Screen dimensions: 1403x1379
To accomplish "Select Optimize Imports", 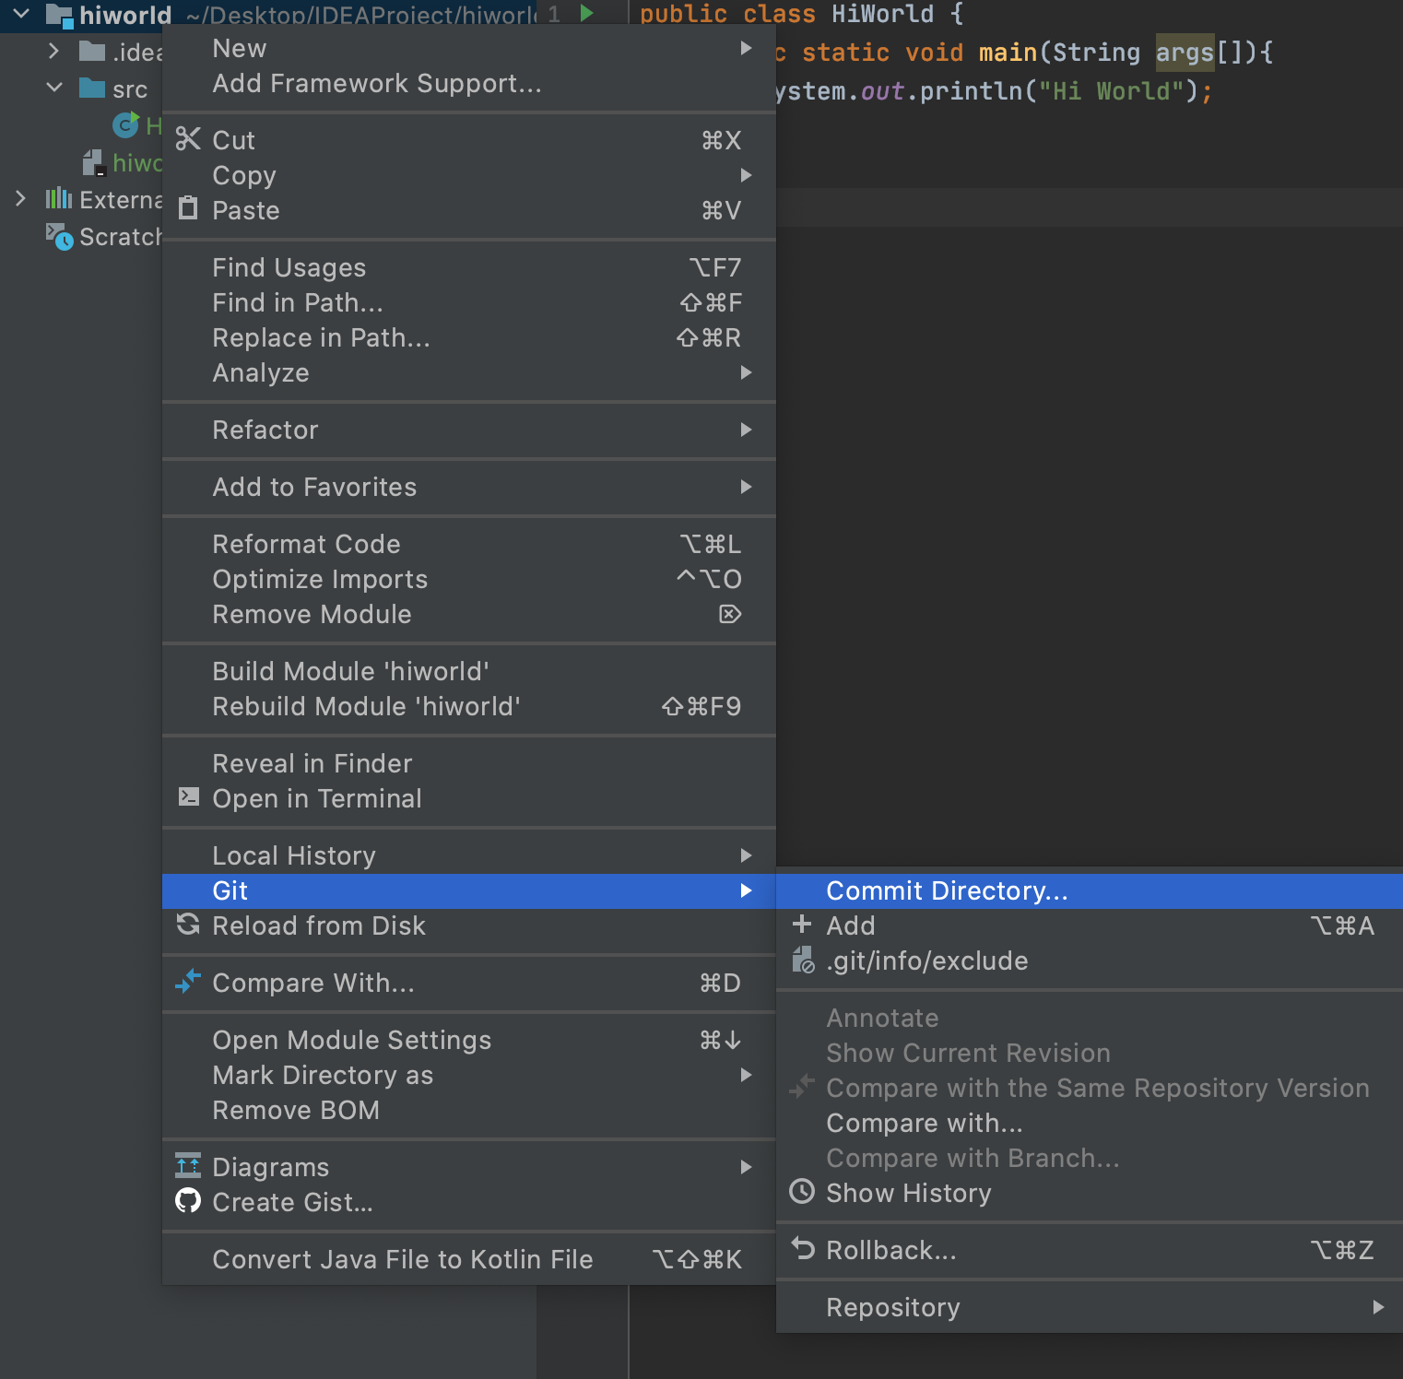I will point(468,579).
